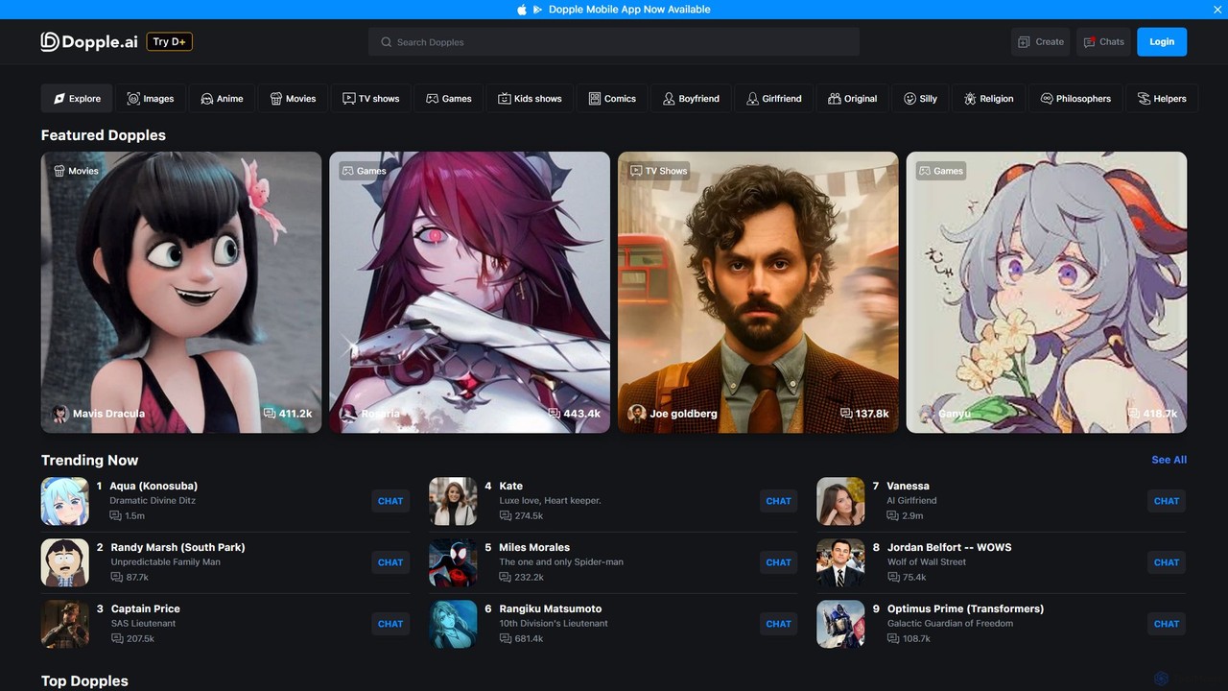
Task: Click the TV Shows tag on Joe card
Action: [658, 171]
